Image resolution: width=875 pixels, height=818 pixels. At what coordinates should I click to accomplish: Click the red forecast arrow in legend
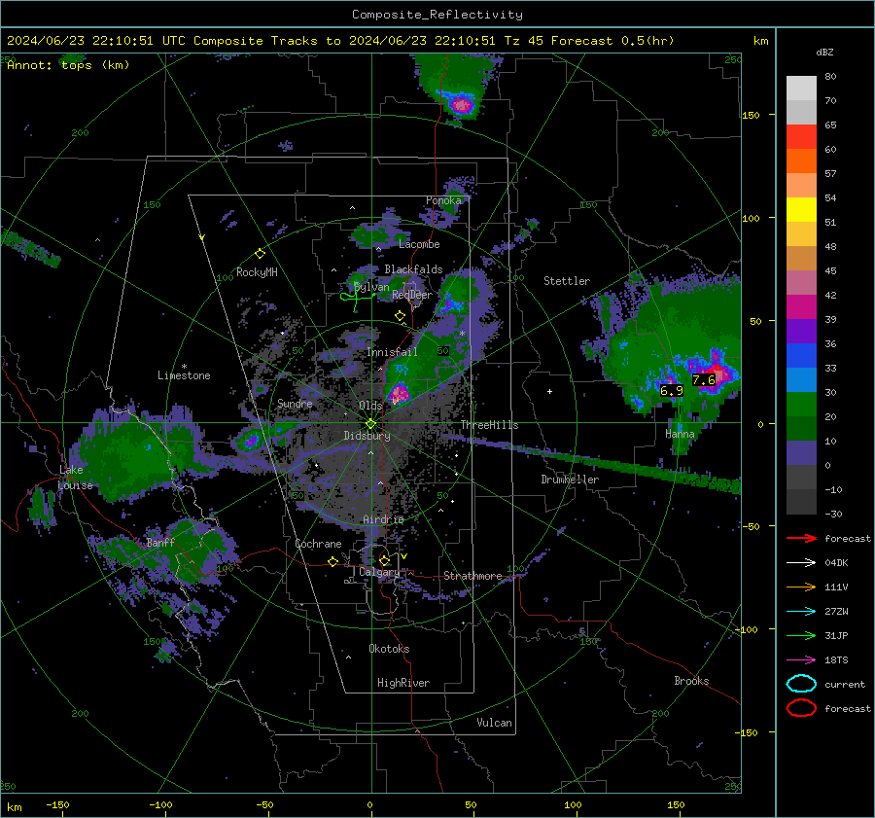[801, 538]
